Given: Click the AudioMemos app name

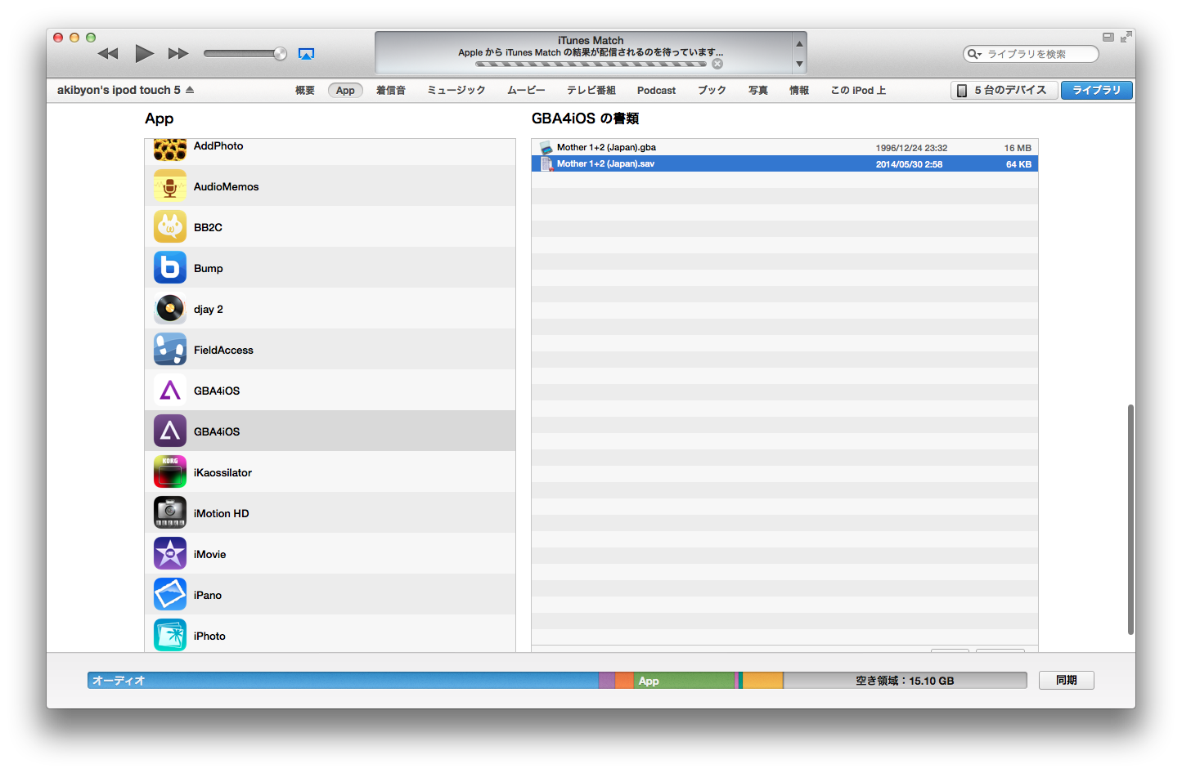Looking at the screenshot, I should 226,186.
